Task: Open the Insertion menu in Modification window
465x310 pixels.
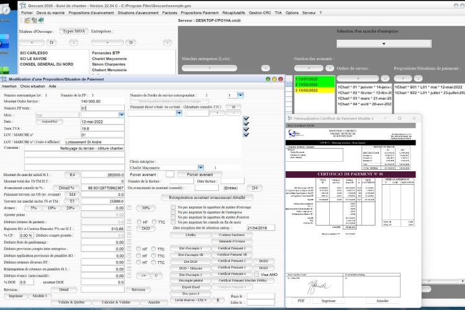Action: (9, 86)
